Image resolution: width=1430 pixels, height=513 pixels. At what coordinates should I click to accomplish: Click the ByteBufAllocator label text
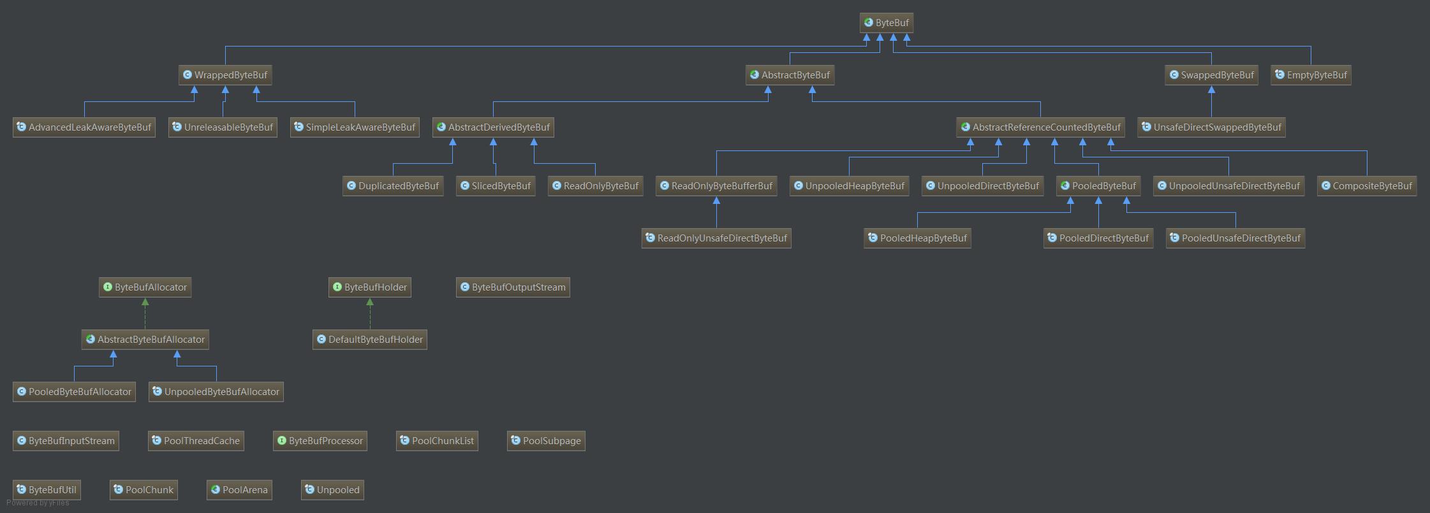[151, 287]
